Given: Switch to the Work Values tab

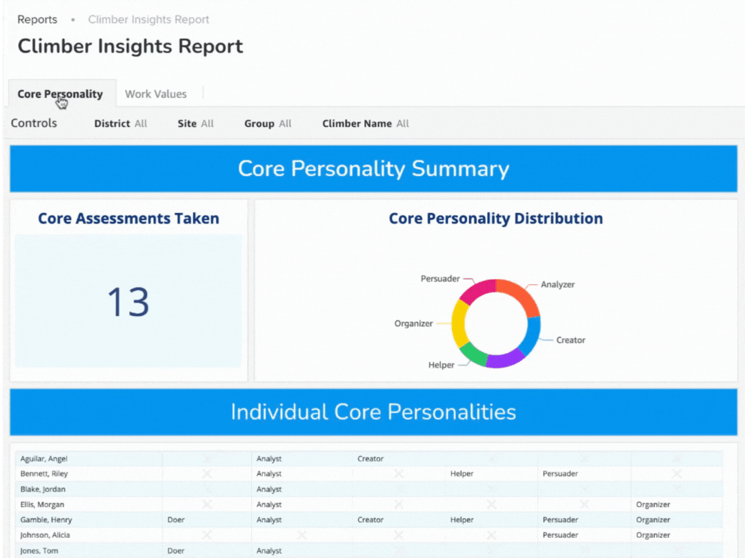Looking at the screenshot, I should pos(155,94).
